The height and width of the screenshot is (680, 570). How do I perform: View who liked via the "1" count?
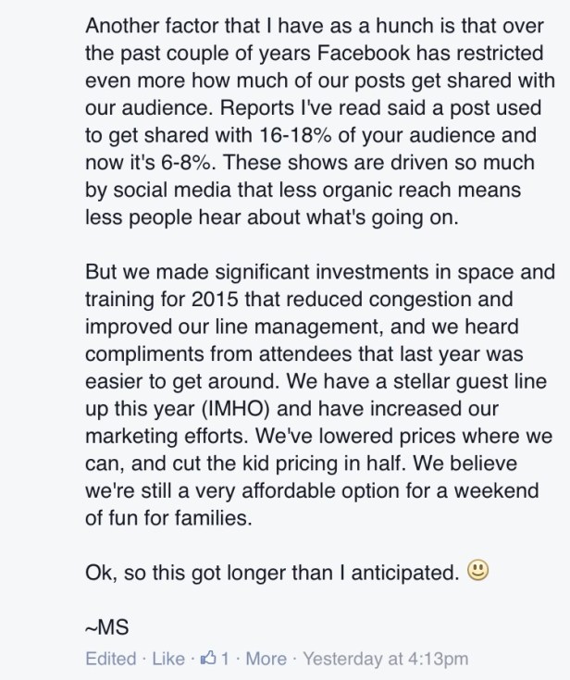pos(224,660)
